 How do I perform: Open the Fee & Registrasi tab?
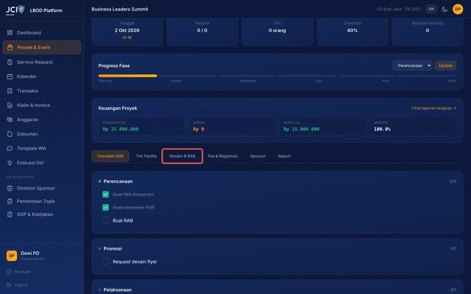click(223, 156)
